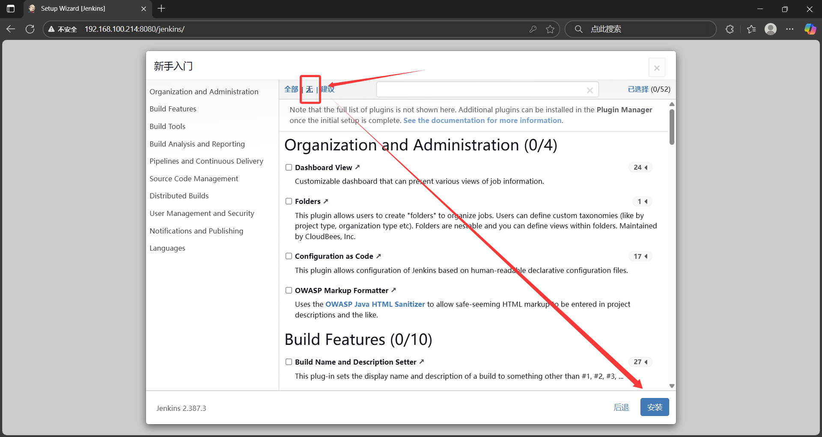
Task: Open the browser profile avatar
Action: pos(771,29)
